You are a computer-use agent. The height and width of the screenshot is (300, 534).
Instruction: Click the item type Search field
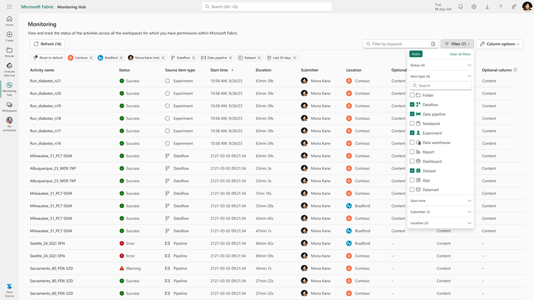(441, 85)
